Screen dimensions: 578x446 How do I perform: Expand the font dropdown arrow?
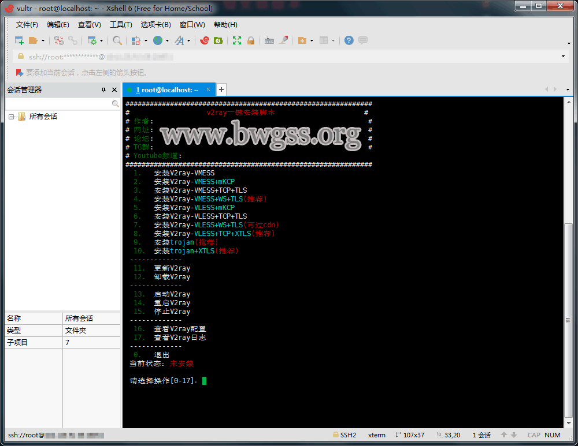coord(189,40)
